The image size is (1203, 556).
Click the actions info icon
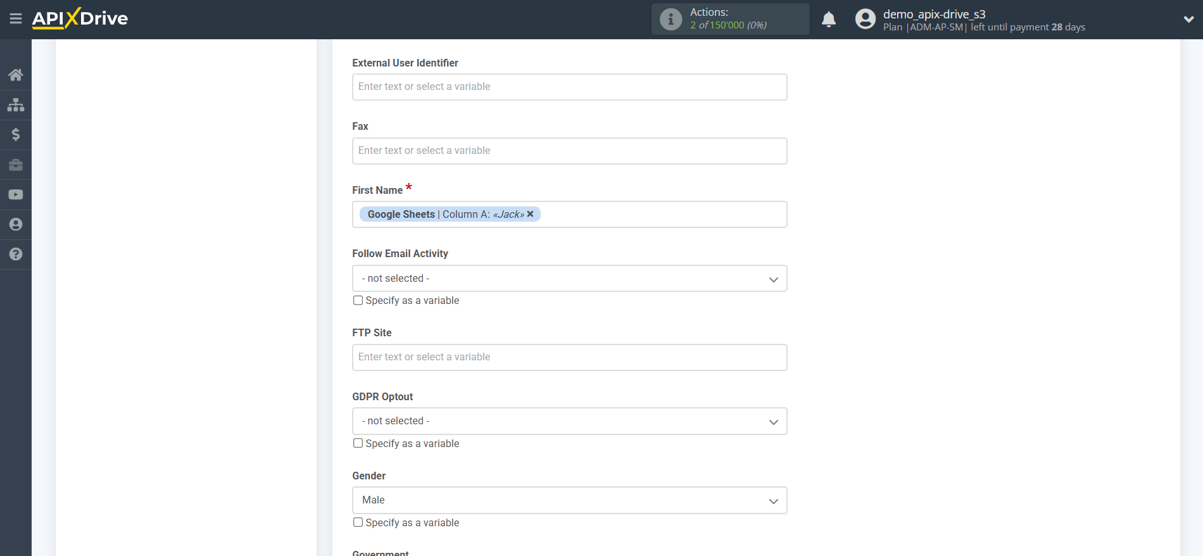point(671,19)
